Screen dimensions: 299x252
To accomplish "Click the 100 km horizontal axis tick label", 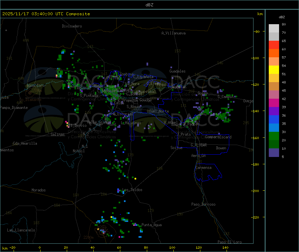I will (x=172, y=247).
